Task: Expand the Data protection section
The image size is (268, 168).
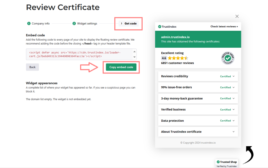Action: [x=198, y=121]
